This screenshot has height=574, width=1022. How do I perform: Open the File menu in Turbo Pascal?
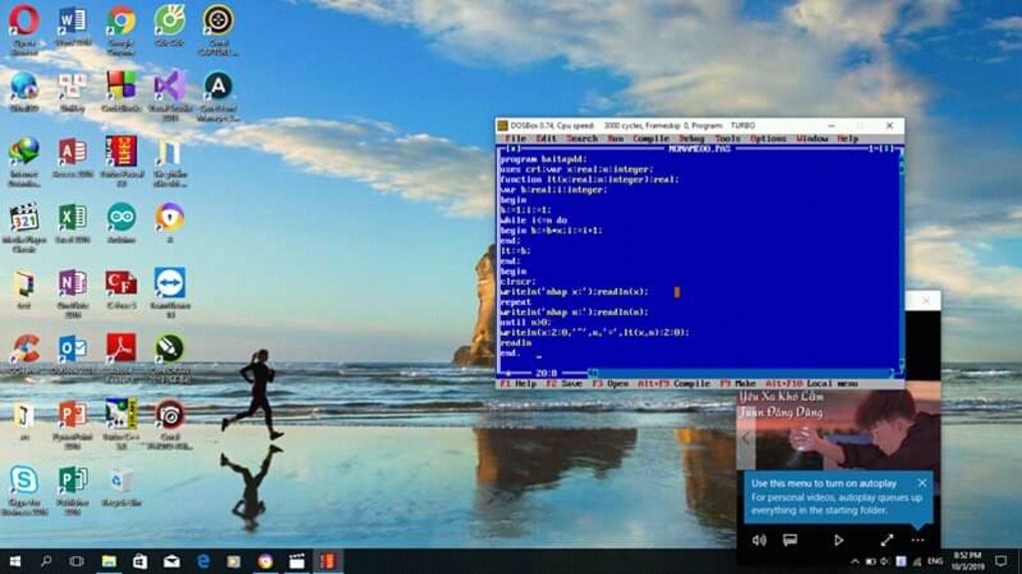(516, 139)
